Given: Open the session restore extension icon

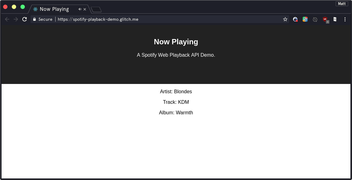Looking at the screenshot, I should pyautogui.click(x=315, y=19).
